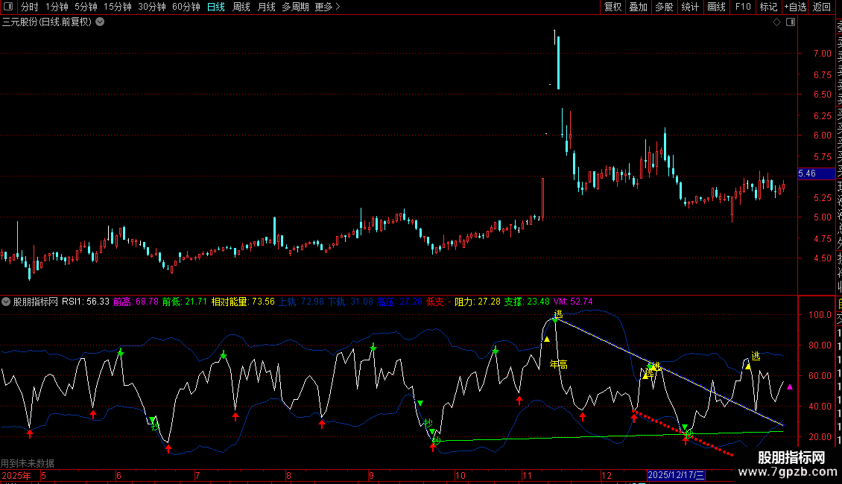Select the 60分钟 period
The height and width of the screenshot is (484, 842).
pyautogui.click(x=186, y=7)
